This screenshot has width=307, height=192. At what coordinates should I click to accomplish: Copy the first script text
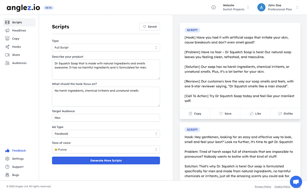(x=195, y=114)
